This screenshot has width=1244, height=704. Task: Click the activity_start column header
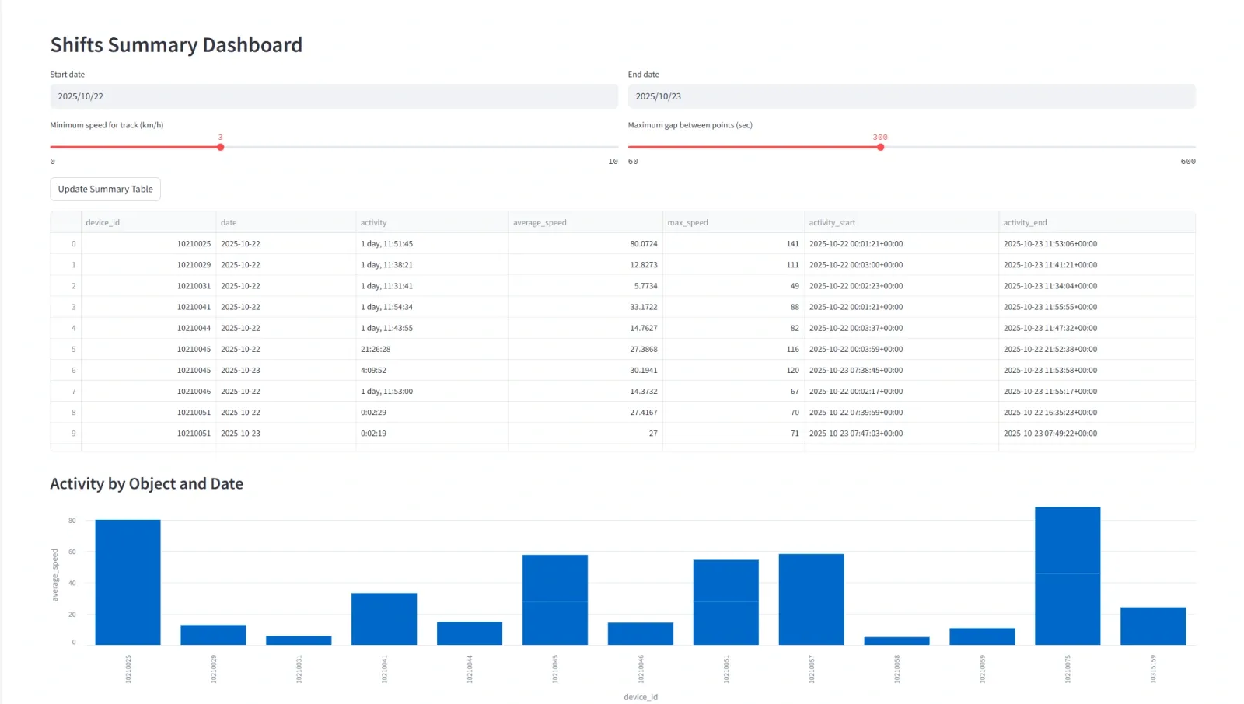pyautogui.click(x=831, y=222)
